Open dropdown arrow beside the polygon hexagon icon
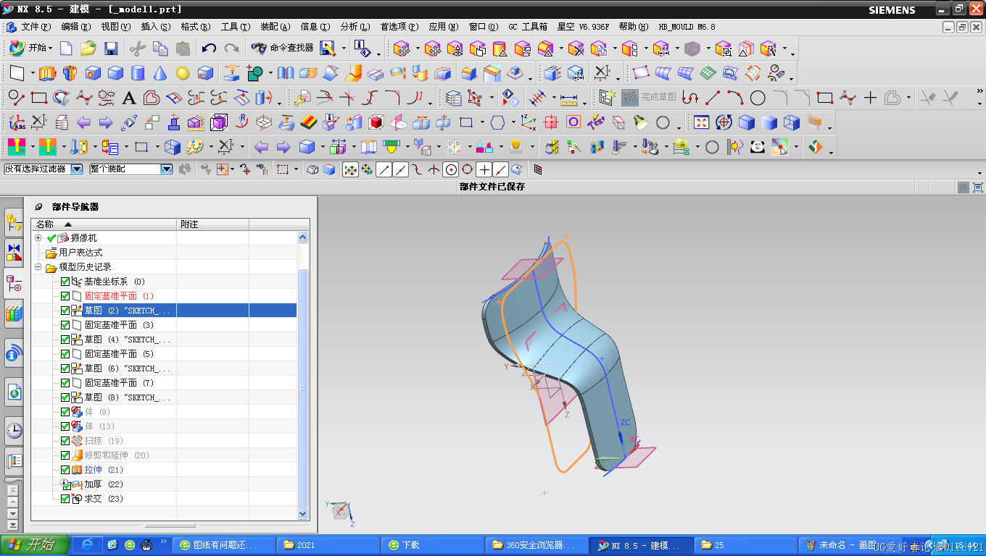 click(513, 122)
